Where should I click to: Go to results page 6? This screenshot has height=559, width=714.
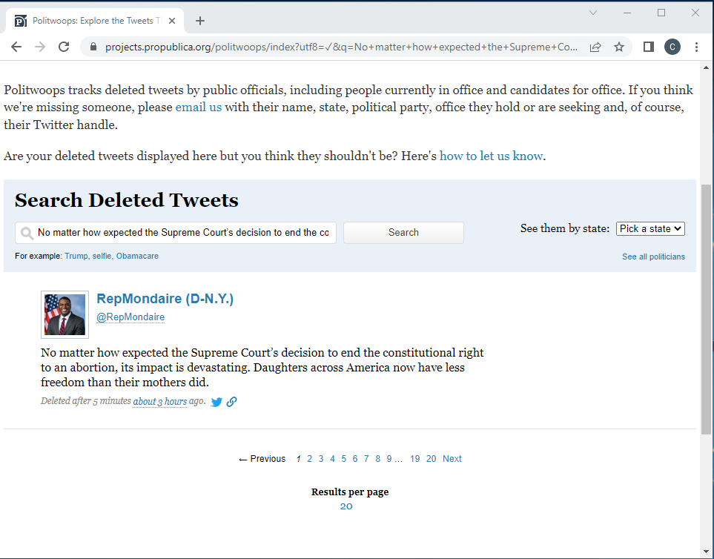point(354,459)
